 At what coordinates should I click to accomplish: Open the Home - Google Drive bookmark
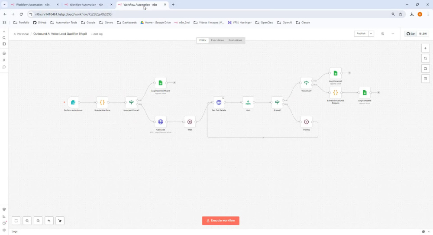(155, 23)
